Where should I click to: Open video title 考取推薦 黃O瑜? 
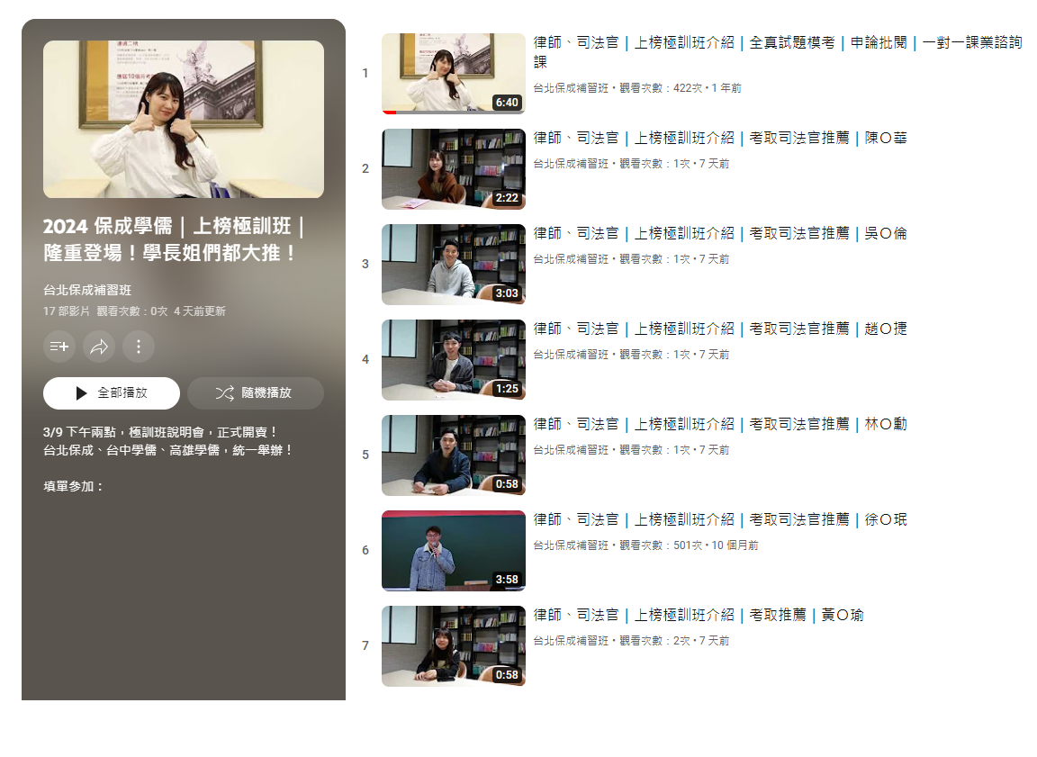tap(699, 615)
